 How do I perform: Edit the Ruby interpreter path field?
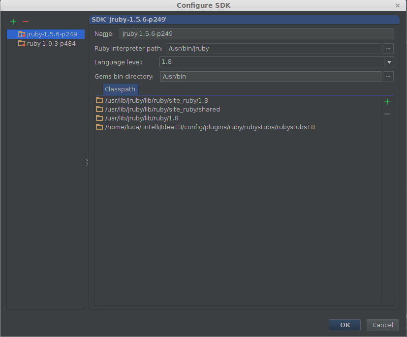274,49
